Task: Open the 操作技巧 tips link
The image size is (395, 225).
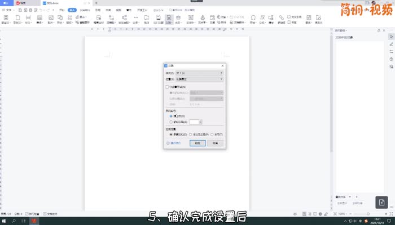Action: pyautogui.click(x=174, y=143)
